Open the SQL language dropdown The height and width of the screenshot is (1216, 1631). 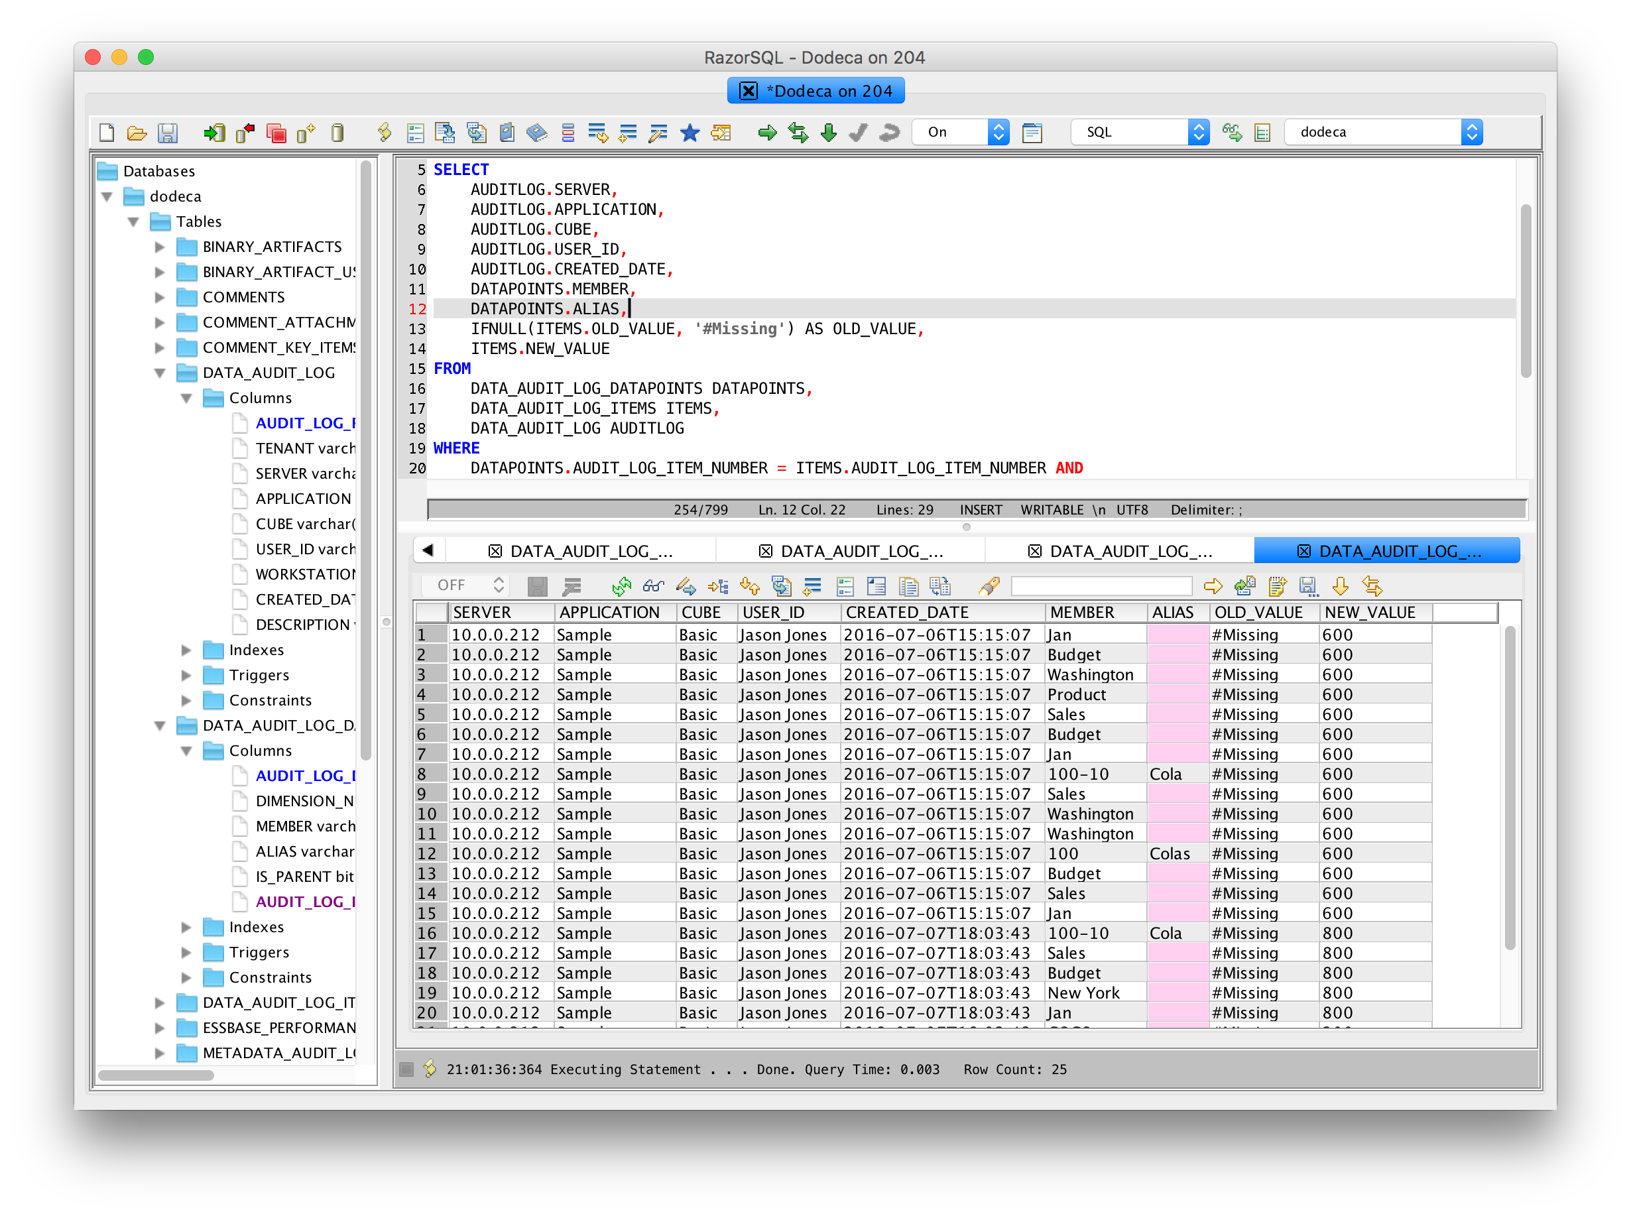click(x=1139, y=133)
